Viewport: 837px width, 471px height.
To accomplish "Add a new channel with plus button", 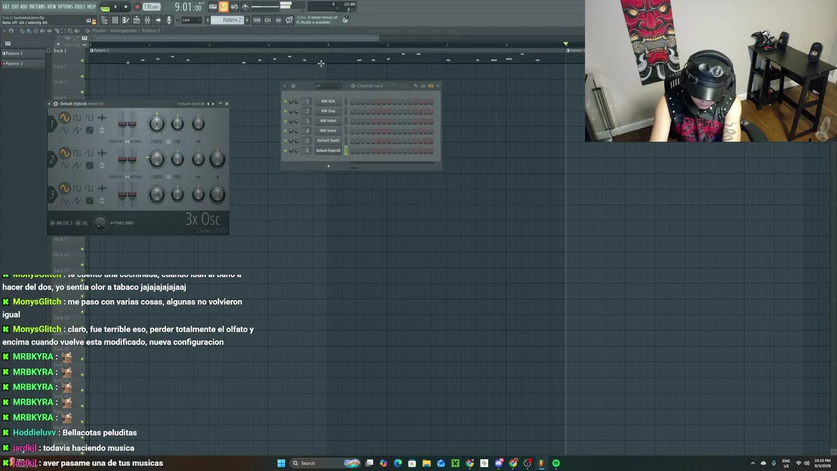I will (x=328, y=166).
